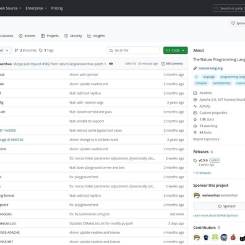View the 5 Tags link
Screen dimensions: 245x245
(46, 50)
